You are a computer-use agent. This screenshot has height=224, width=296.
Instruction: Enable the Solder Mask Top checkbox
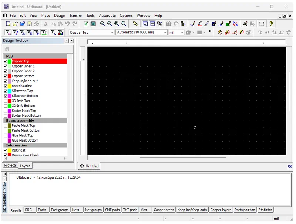click(6, 111)
